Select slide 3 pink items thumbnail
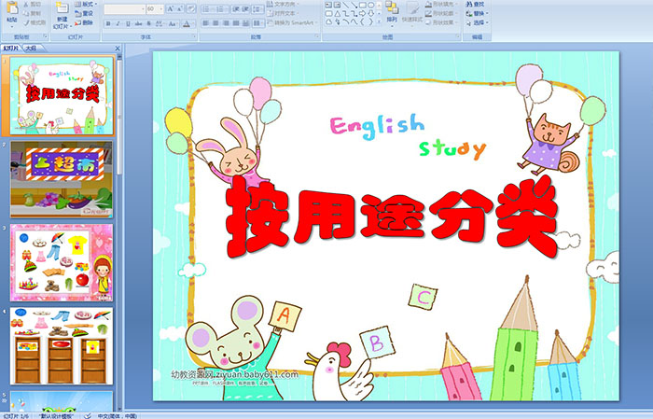This screenshot has width=653, height=419. (x=62, y=262)
